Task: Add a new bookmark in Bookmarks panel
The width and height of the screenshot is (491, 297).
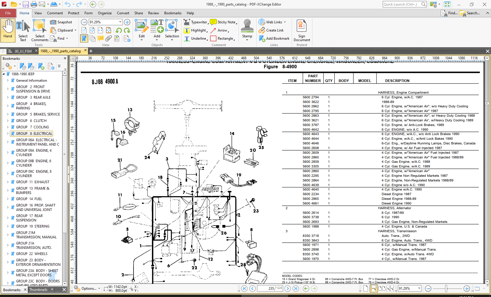Action: [x=41, y=67]
